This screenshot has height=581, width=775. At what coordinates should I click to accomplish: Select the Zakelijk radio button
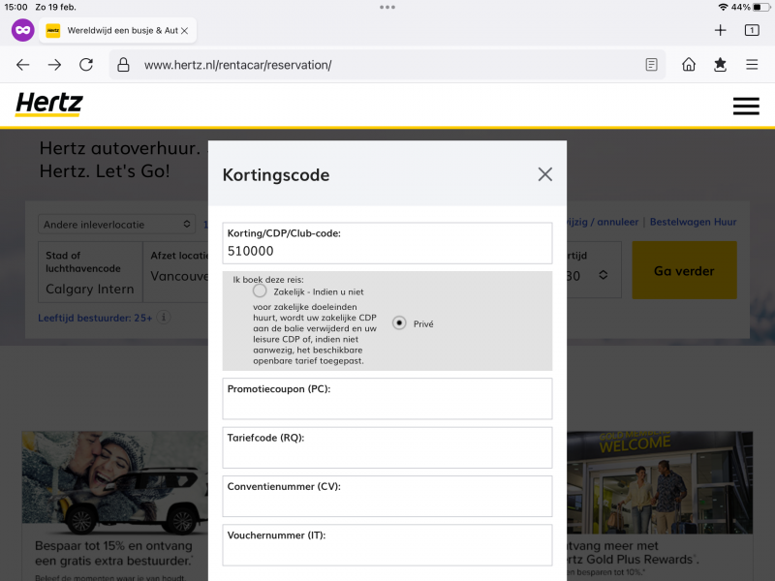260,290
